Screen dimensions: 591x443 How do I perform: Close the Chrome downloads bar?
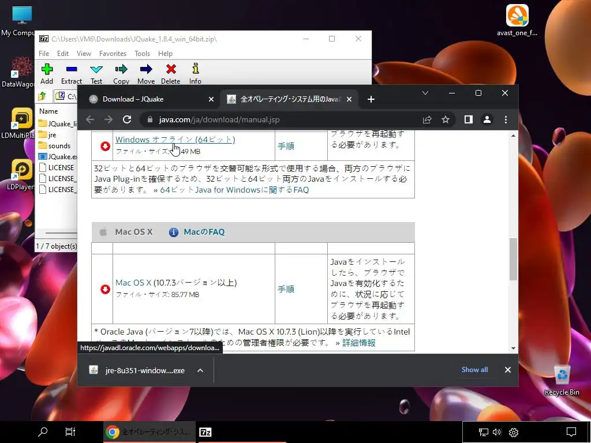(x=508, y=370)
